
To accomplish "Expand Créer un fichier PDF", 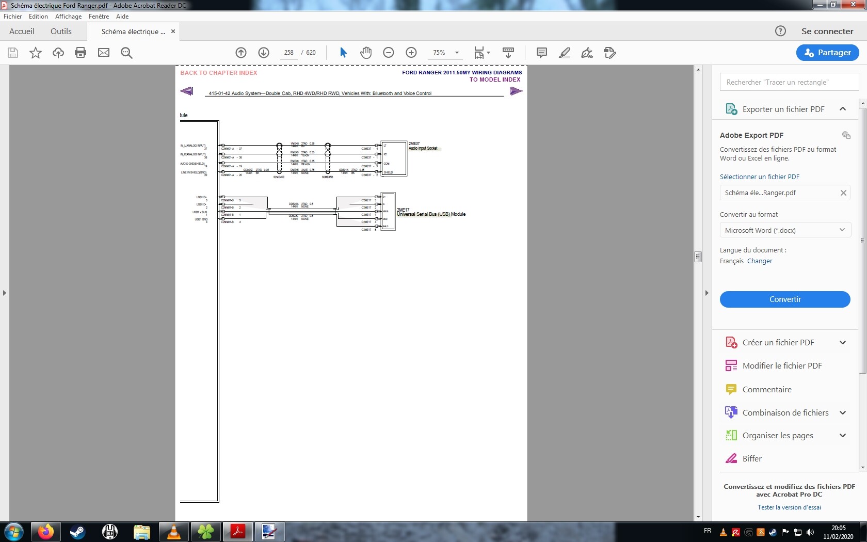I will click(843, 342).
